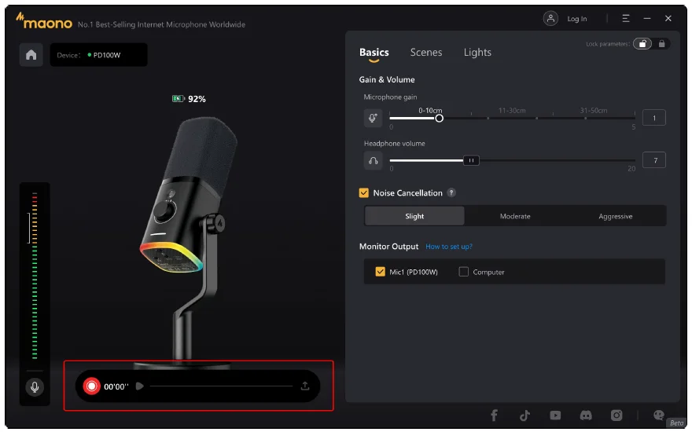692x432 pixels.
Task: Open the Discord link icon
Action: tap(586, 415)
